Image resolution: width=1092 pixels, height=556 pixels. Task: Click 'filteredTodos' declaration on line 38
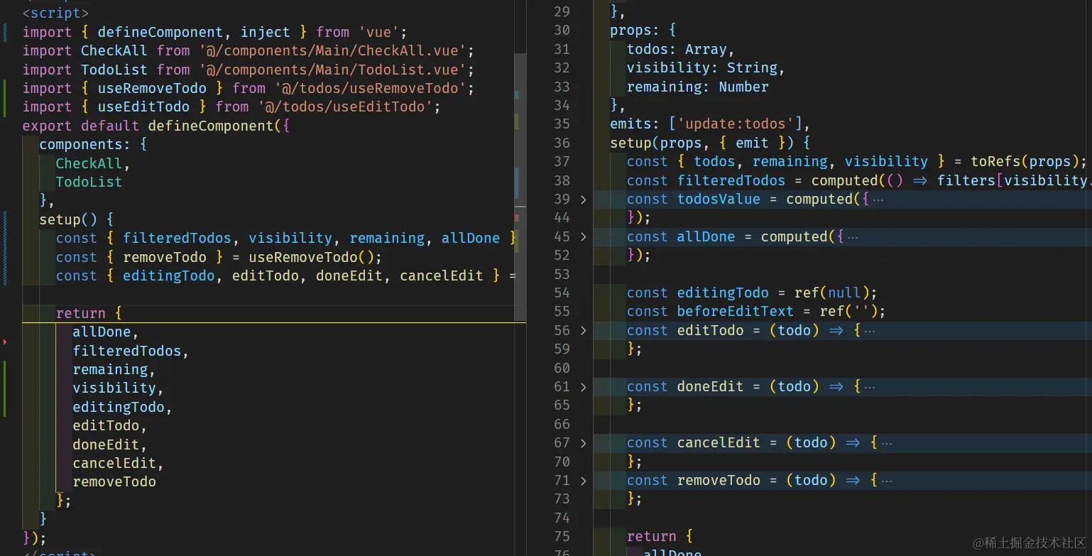(731, 180)
